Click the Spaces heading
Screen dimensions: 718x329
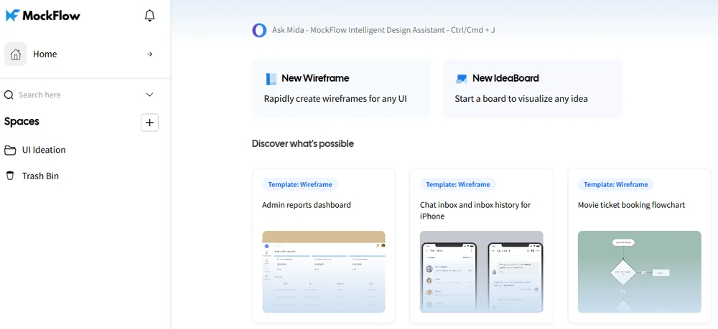click(22, 122)
